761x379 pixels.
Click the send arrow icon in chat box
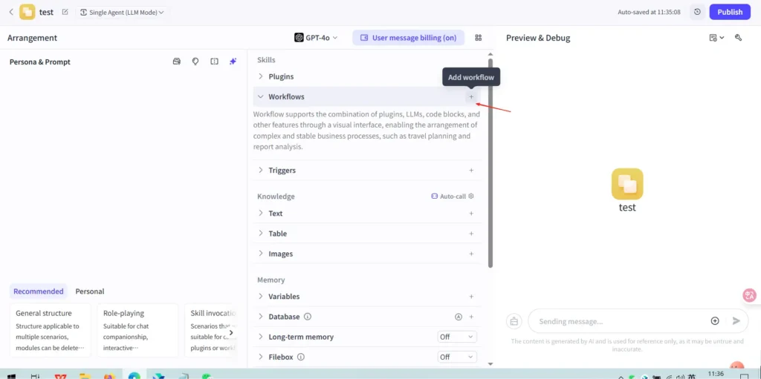(736, 321)
